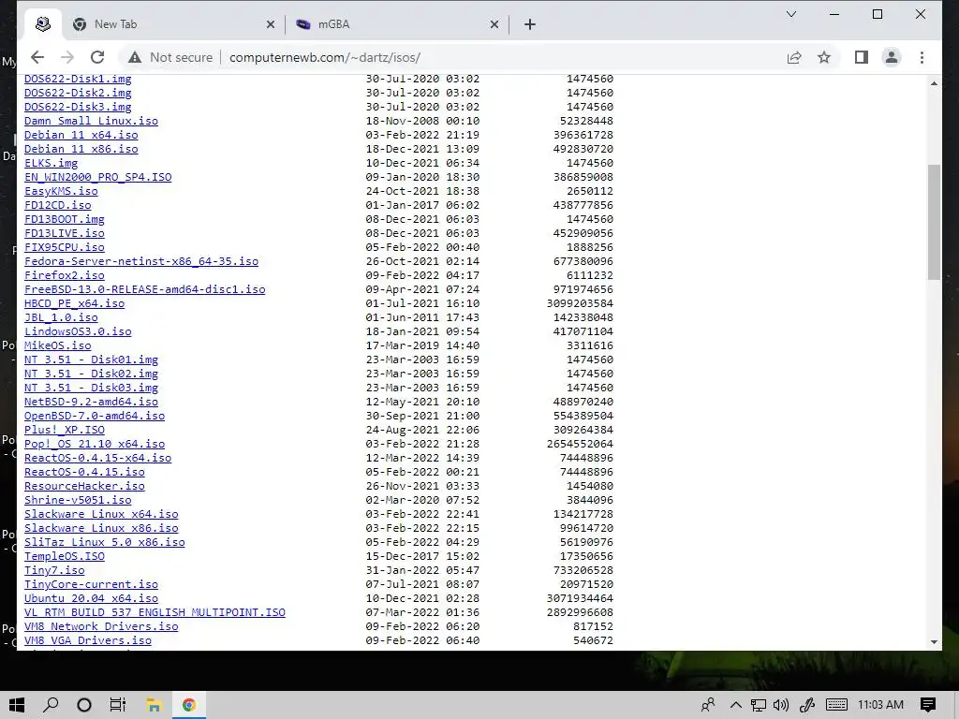Image resolution: width=959 pixels, height=719 pixels.
Task: Click VL_RTM_BUILD_537_ENGLISH_MULTIPOINT.ISO link
Action: [x=155, y=612]
